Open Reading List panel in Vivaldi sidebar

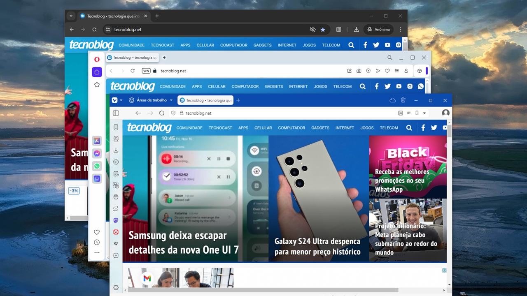click(116, 139)
